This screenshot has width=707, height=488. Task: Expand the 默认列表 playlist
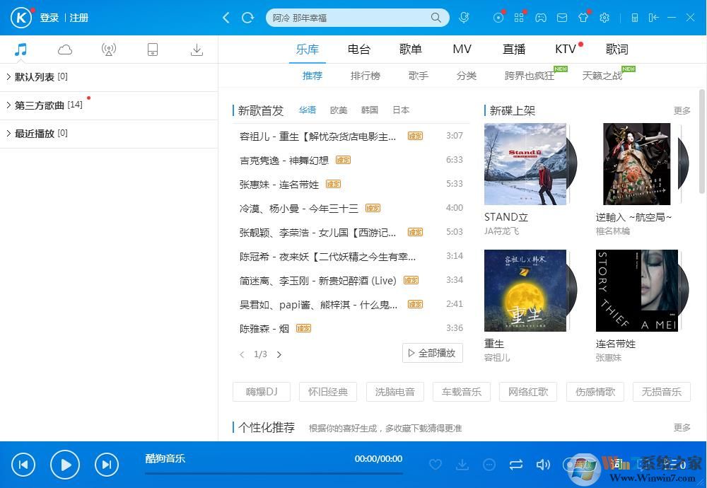[41, 76]
